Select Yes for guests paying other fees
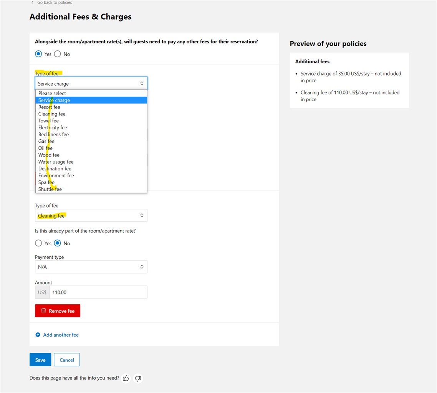 click(x=38, y=54)
